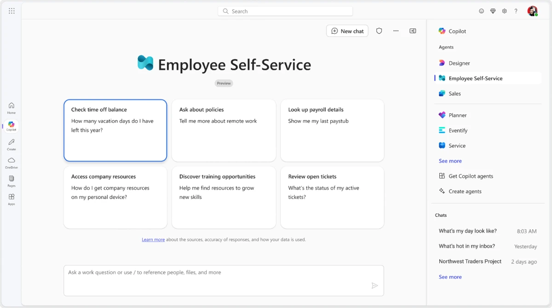Expand See more under Chats
This screenshot has width=552, height=308.
coord(450,277)
